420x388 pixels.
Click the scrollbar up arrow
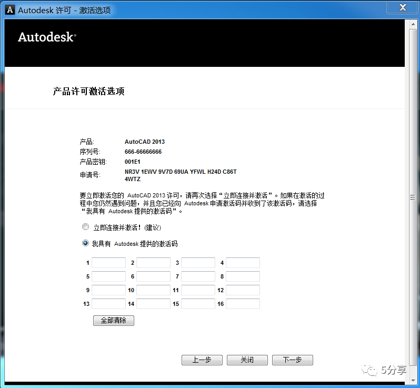pos(413,24)
